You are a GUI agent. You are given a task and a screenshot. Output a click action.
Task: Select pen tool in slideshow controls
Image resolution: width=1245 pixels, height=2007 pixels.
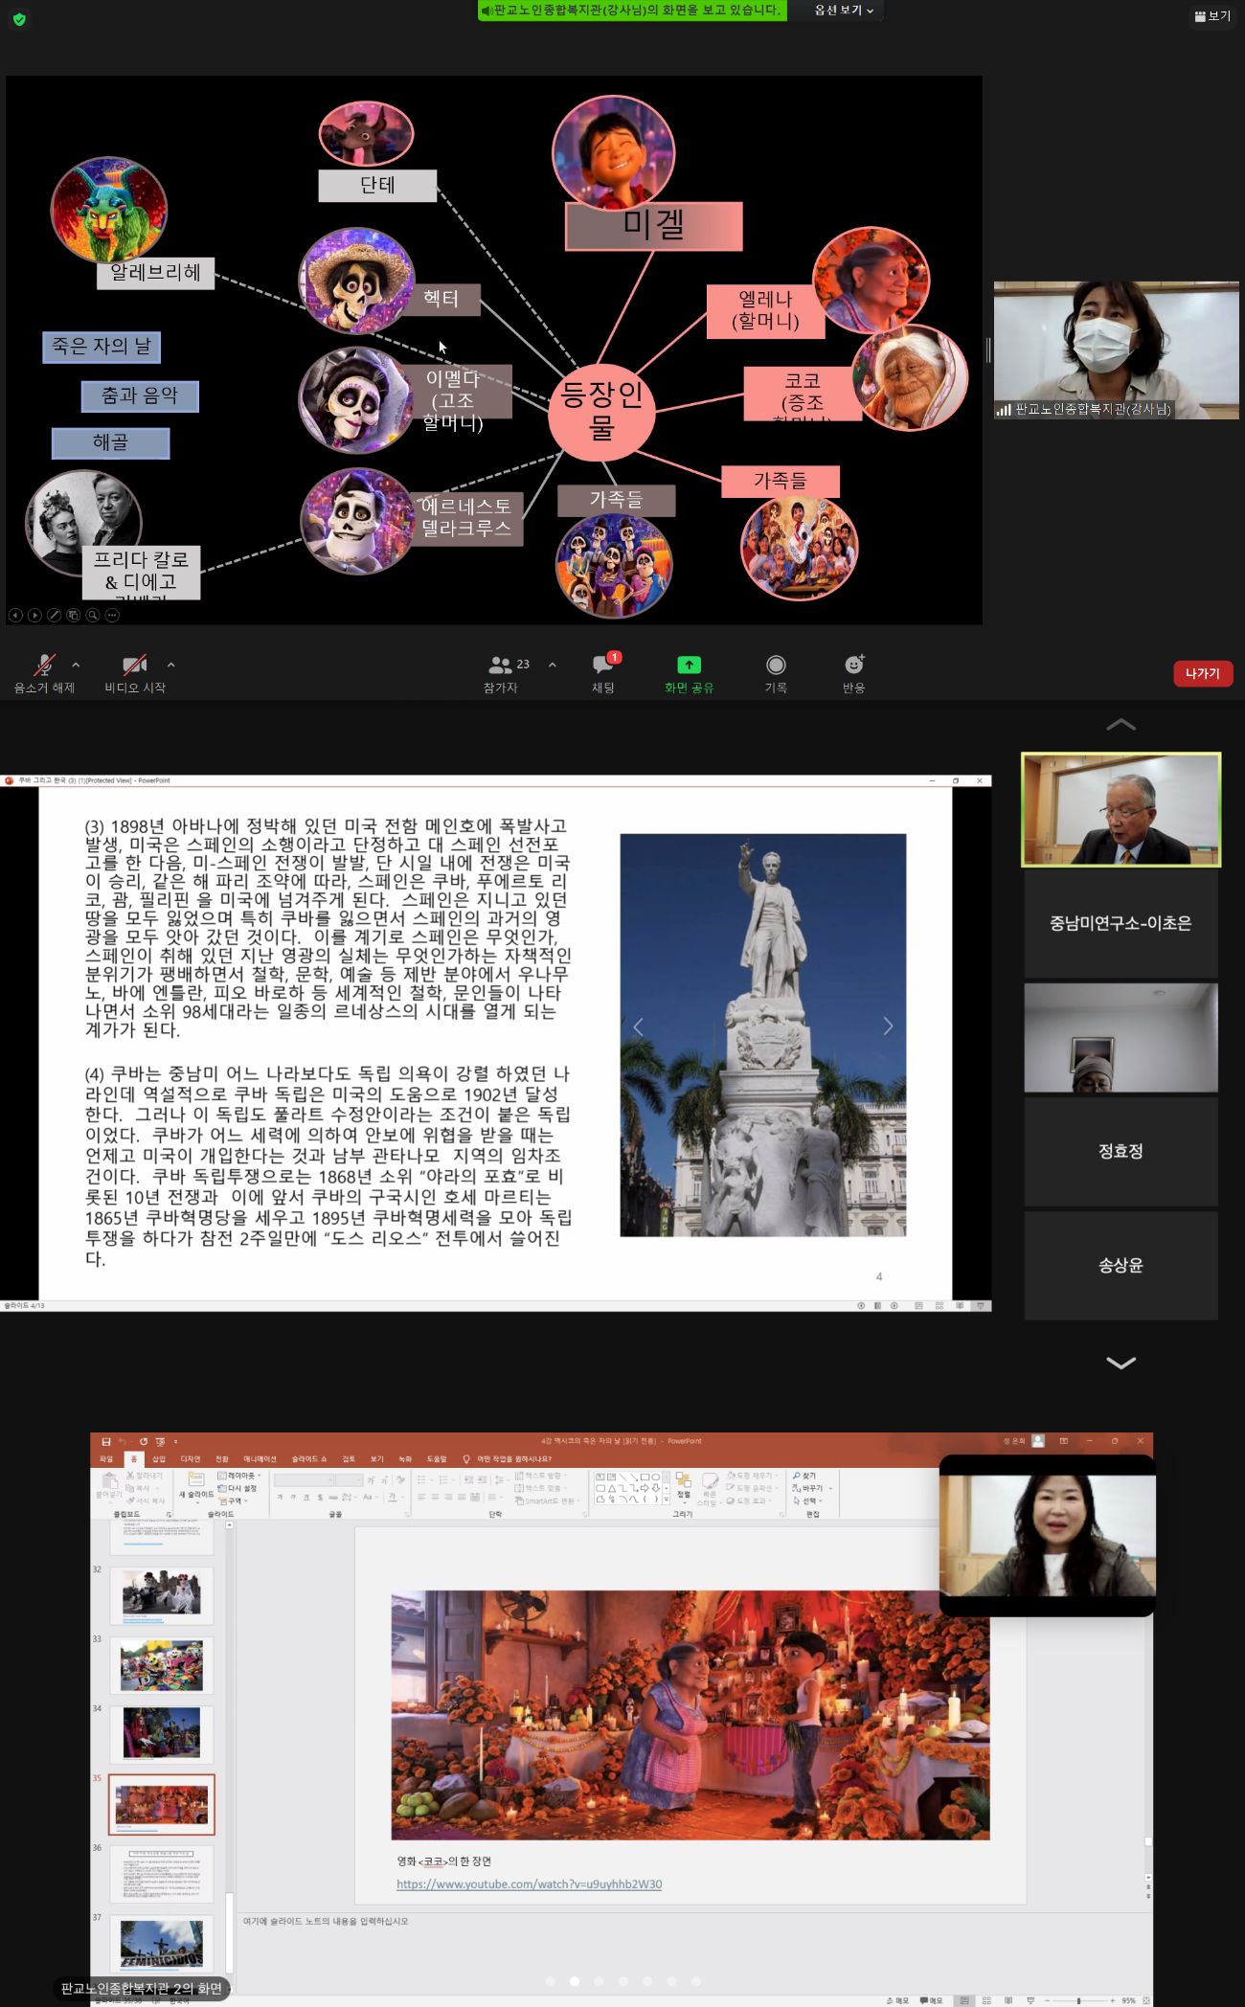click(x=54, y=616)
